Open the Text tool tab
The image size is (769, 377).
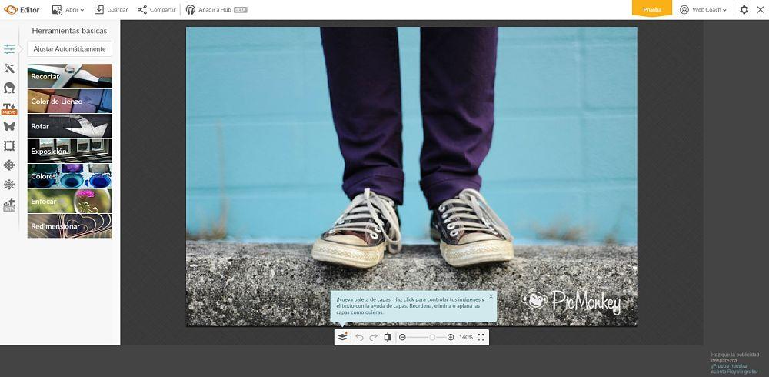pos(9,108)
